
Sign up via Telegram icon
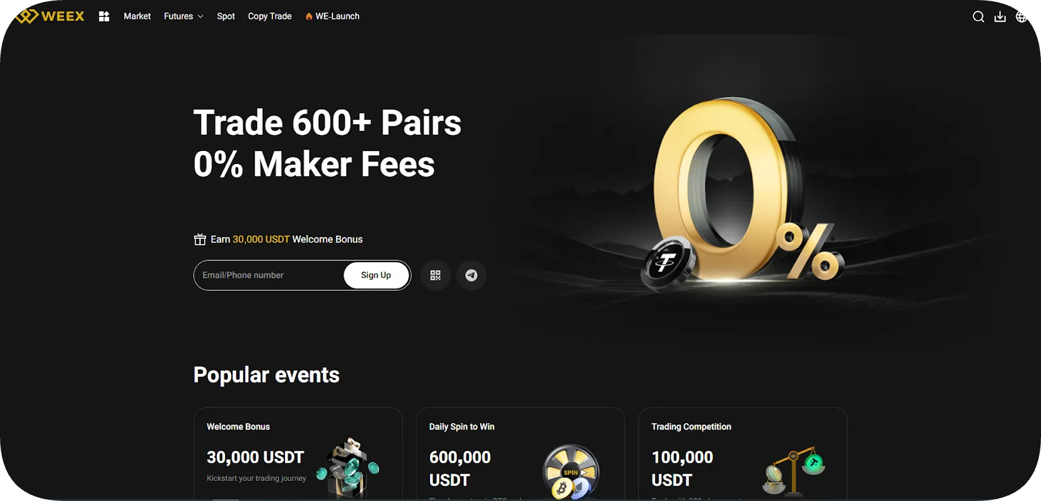[x=471, y=275]
